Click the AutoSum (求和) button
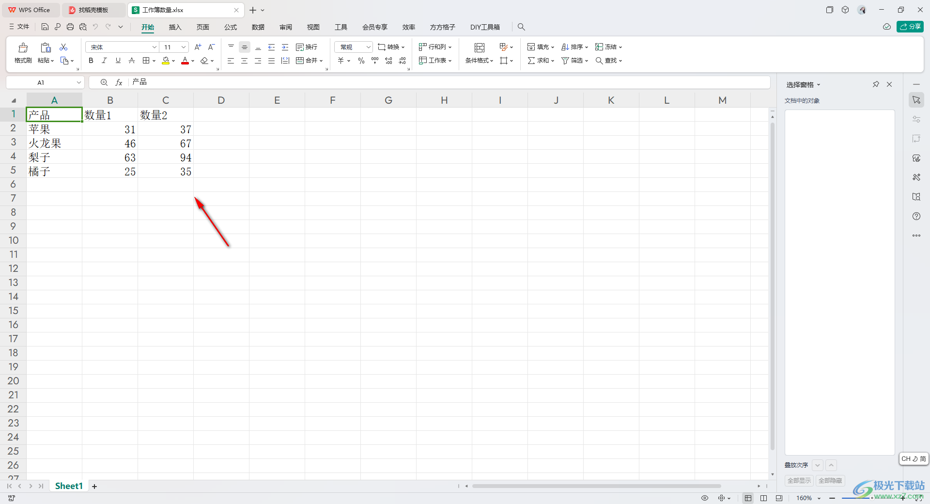 [x=541, y=61]
